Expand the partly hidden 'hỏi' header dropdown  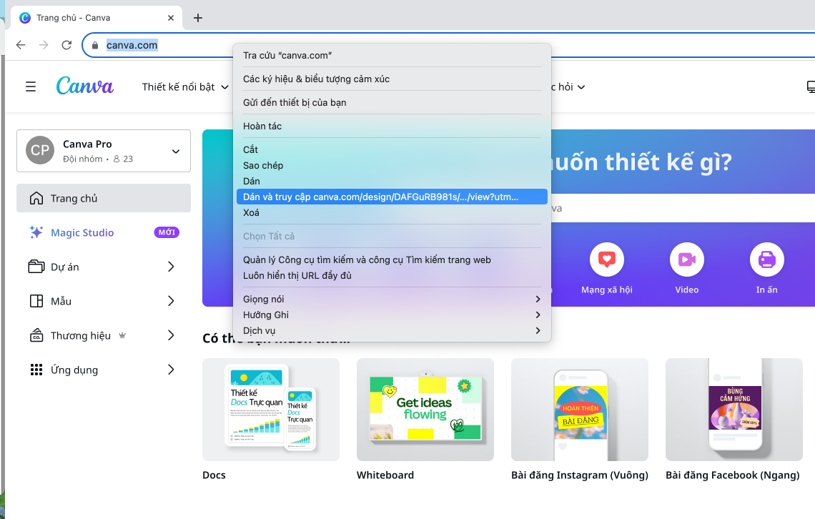(568, 86)
